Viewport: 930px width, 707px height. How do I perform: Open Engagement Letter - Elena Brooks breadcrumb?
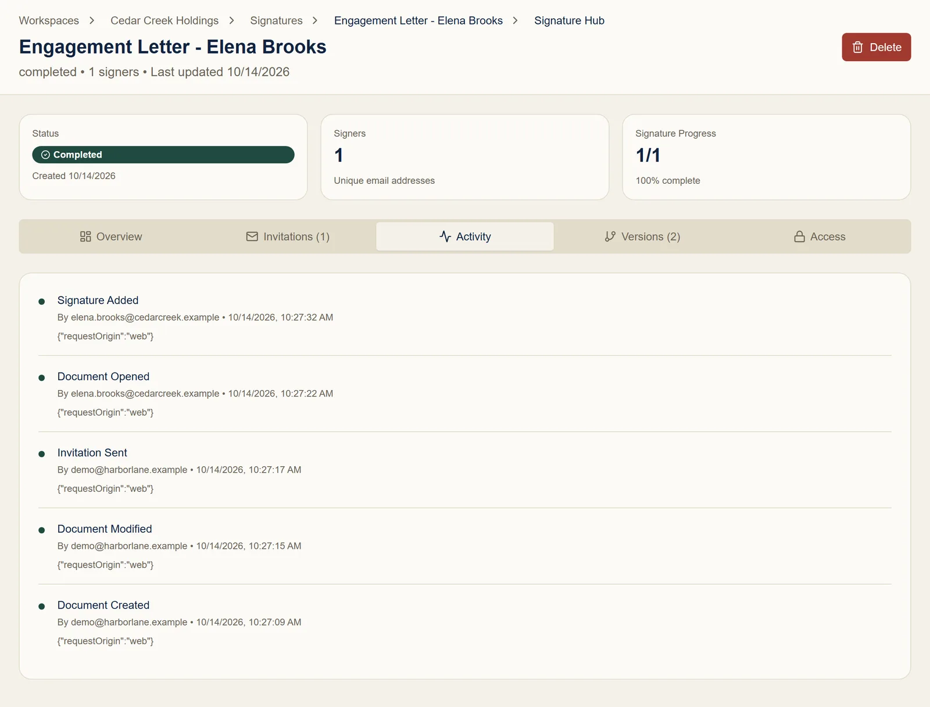point(419,20)
